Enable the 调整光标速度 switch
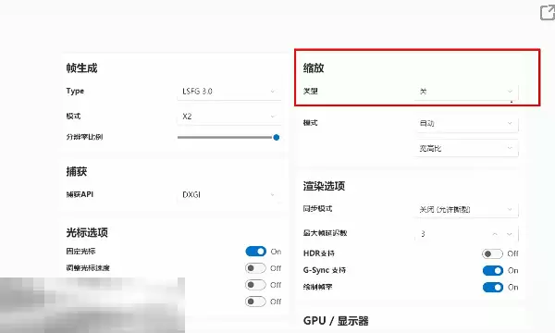555x333 pixels. (255, 268)
